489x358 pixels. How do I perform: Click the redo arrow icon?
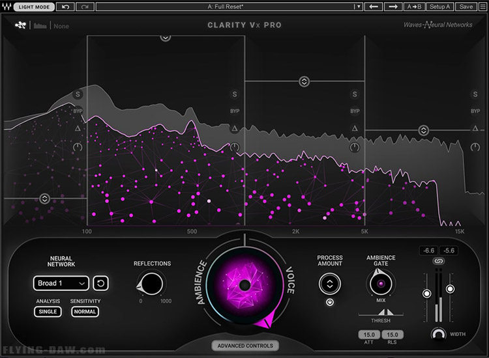point(85,7)
